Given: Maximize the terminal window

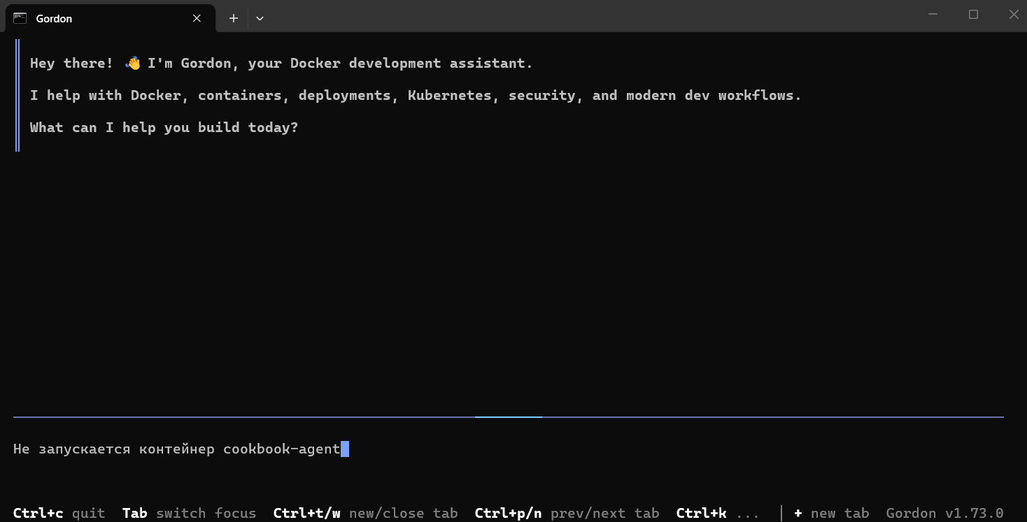Looking at the screenshot, I should pyautogui.click(x=973, y=15).
